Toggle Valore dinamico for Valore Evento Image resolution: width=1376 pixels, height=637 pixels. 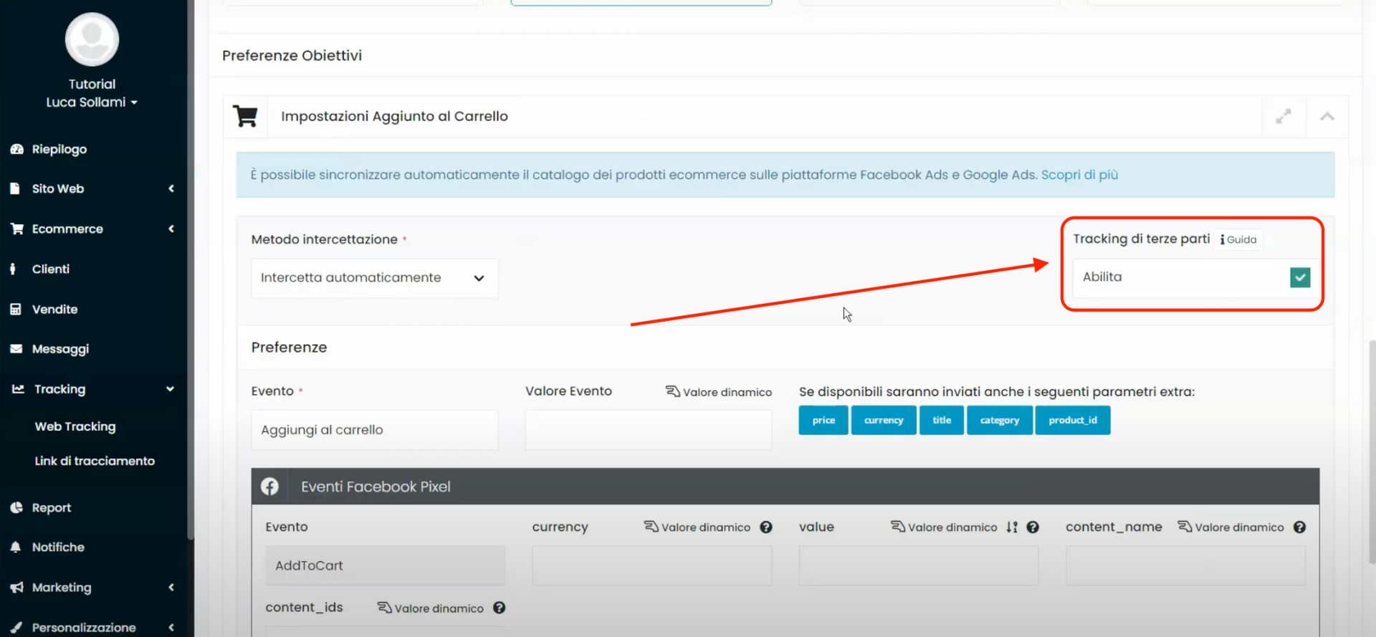pos(719,392)
